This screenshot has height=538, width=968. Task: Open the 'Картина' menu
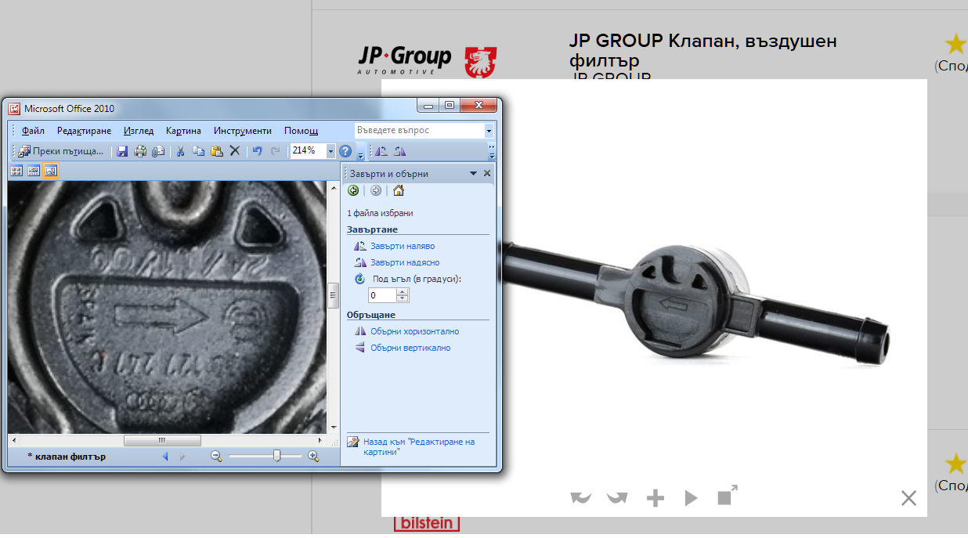coord(183,131)
